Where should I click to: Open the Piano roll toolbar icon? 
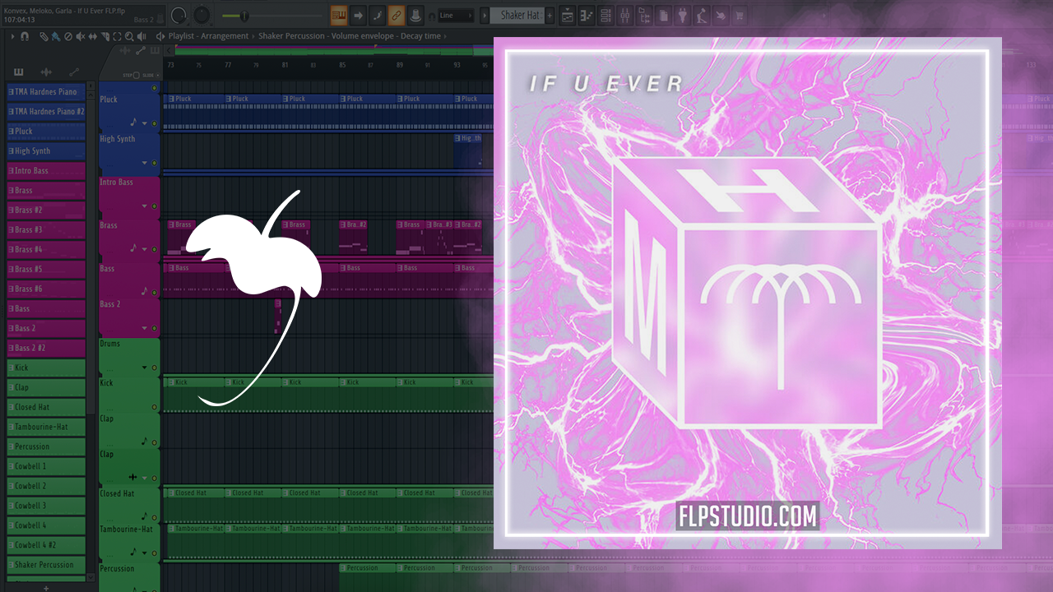[587, 15]
